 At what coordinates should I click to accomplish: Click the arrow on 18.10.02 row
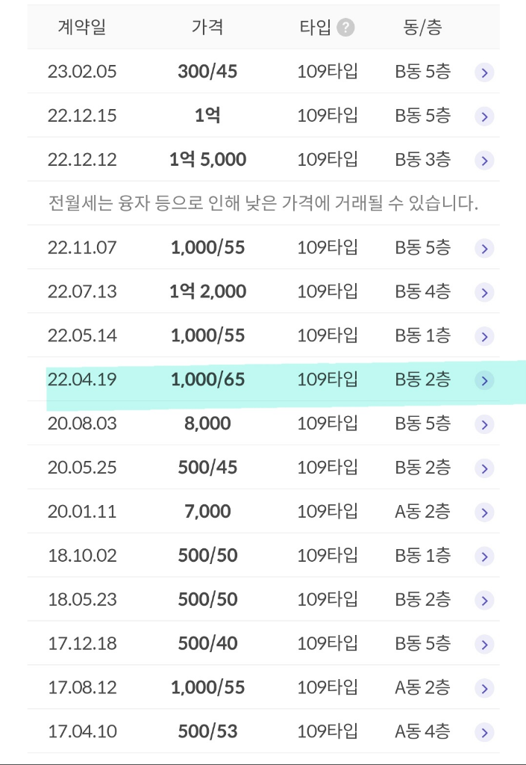point(484,557)
